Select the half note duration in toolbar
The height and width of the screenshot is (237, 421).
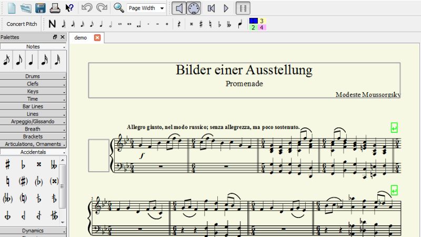[x=111, y=24]
